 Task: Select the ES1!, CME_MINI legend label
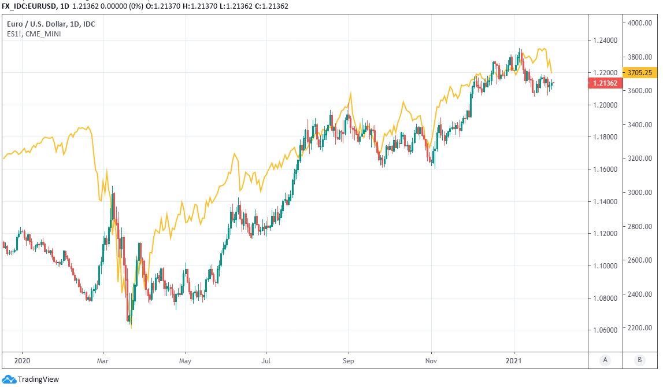point(34,34)
